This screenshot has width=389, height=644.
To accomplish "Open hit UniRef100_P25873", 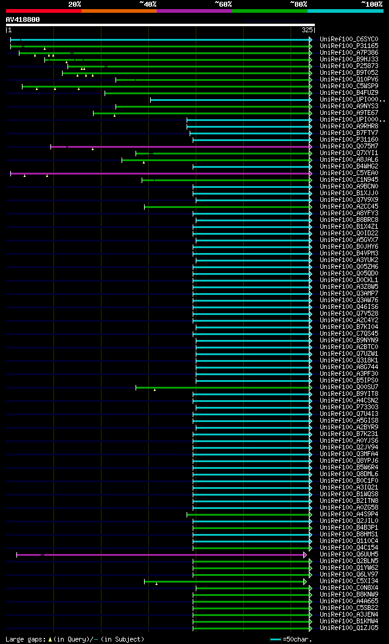I will [x=349, y=66].
